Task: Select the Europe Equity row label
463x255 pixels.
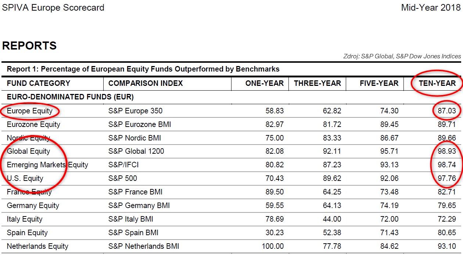Action: [30, 111]
